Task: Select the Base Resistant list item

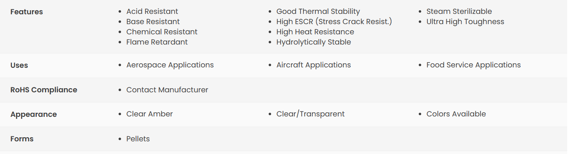Action: tap(153, 22)
